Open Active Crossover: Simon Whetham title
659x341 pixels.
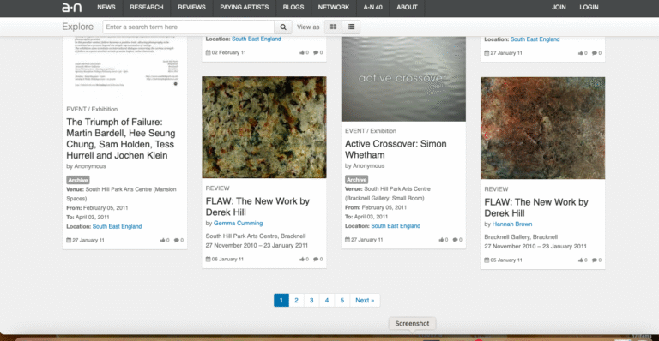(396, 149)
